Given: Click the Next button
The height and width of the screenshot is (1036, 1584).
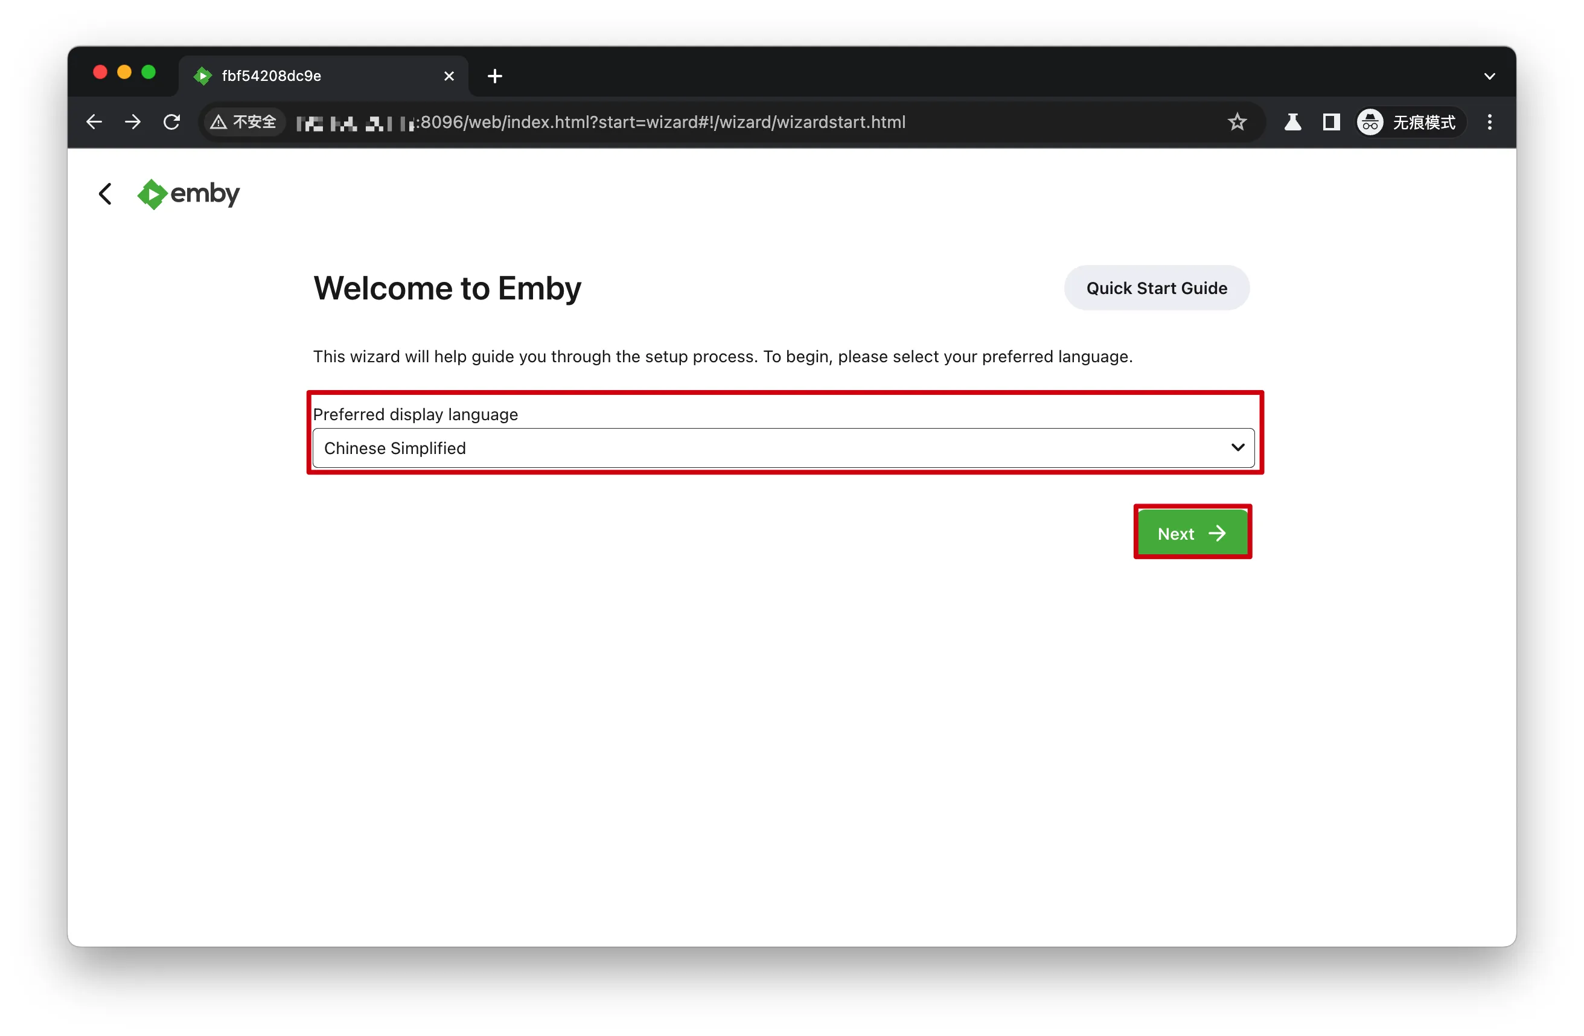Looking at the screenshot, I should [1192, 533].
